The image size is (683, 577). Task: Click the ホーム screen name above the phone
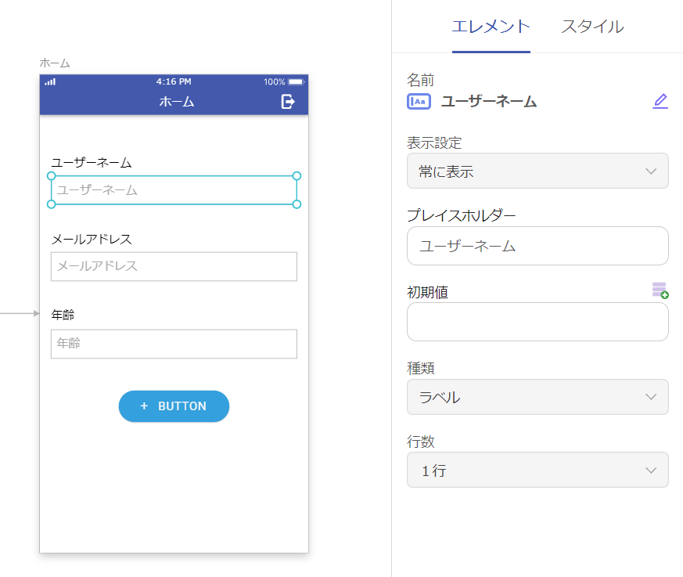[55, 63]
